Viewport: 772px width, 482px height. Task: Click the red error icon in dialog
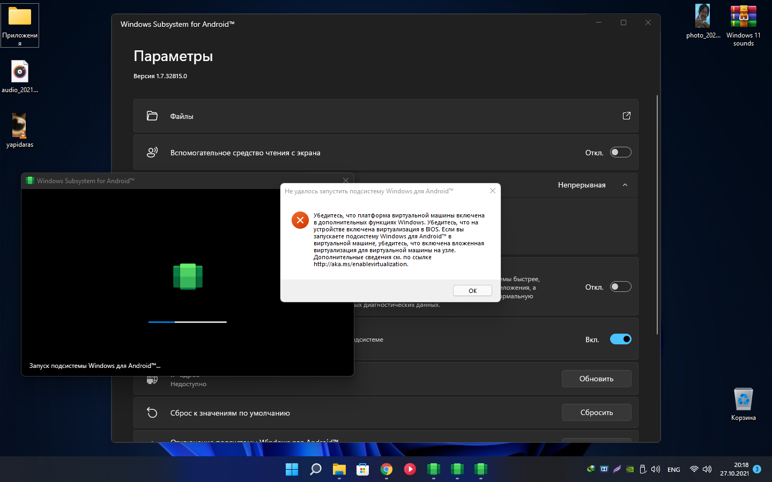click(x=300, y=220)
